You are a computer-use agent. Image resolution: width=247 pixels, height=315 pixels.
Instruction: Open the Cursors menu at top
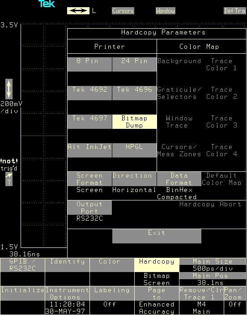(x=123, y=11)
